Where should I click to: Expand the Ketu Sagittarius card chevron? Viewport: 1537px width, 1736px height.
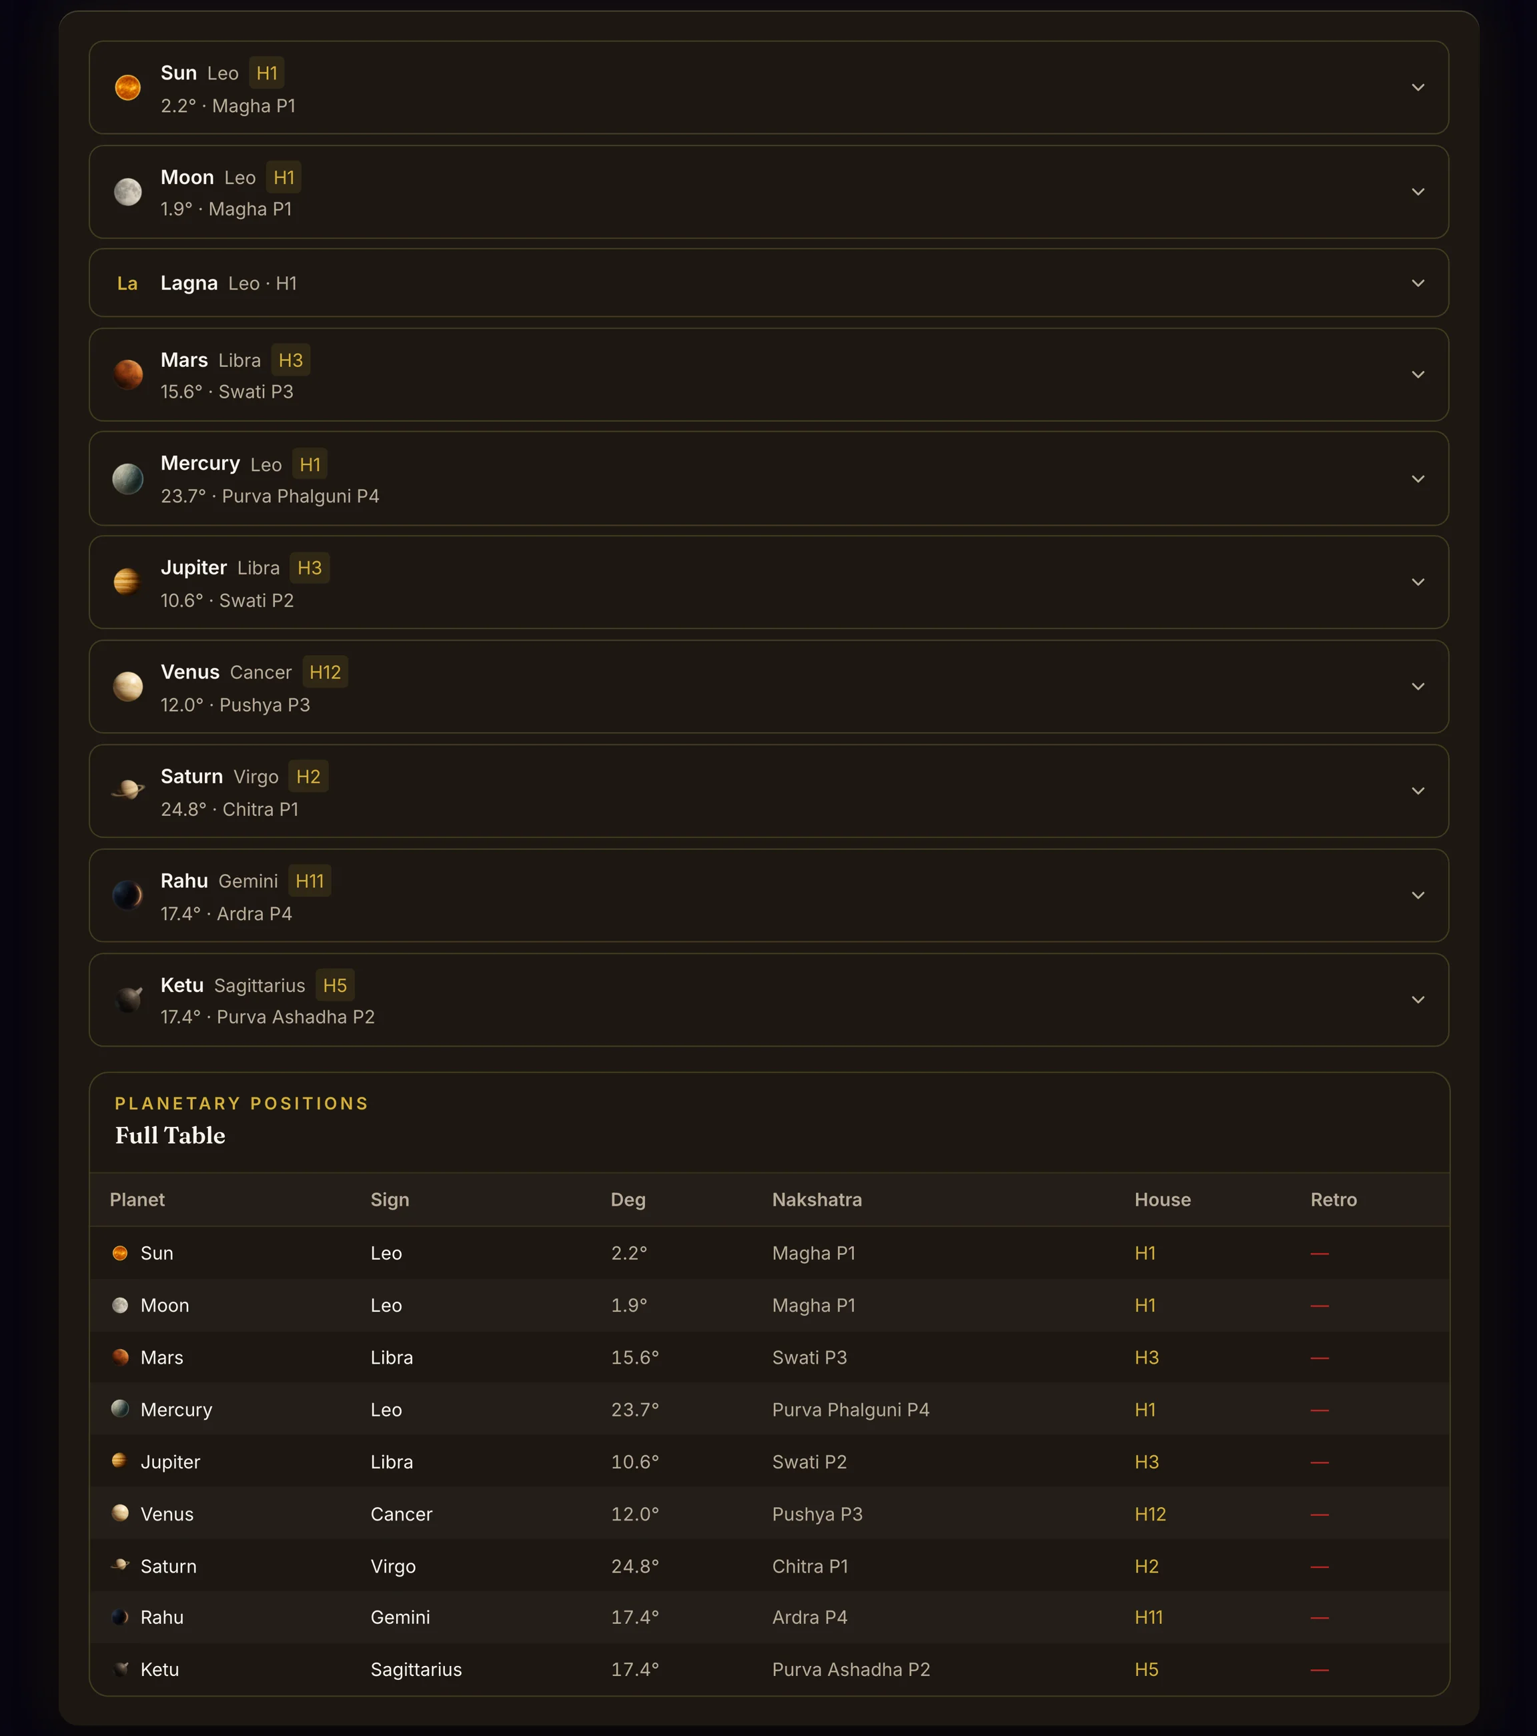tap(1418, 999)
